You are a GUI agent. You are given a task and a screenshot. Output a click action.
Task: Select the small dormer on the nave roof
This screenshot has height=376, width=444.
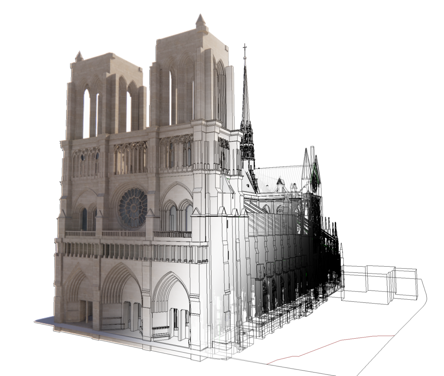[281, 183]
